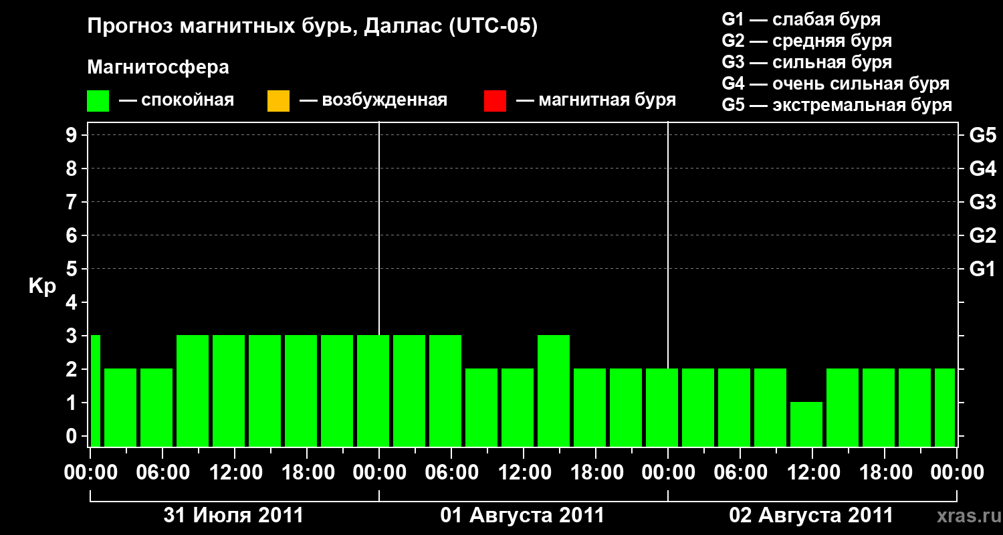Click the 'G3' label on the right axis
The image size is (1003, 535).
(983, 202)
